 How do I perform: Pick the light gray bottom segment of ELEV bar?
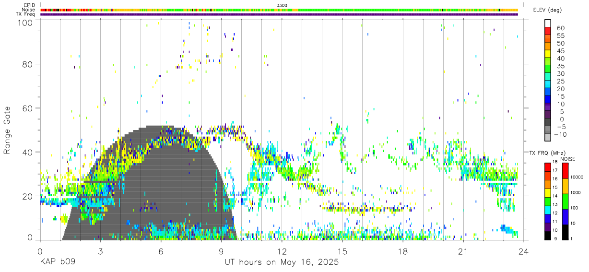pyautogui.click(x=548, y=137)
